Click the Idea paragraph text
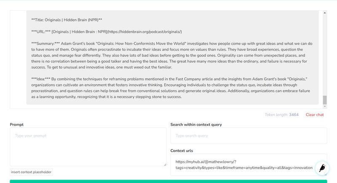The width and height of the screenshot is (337, 183). 171,88
